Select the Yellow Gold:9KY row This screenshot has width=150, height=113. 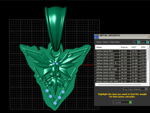point(121,51)
